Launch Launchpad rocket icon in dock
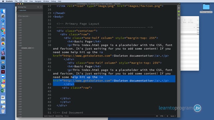 pyautogui.click(x=3, y=16)
